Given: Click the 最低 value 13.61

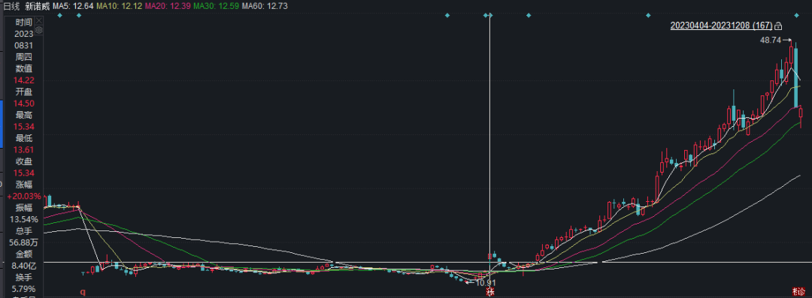Looking at the screenshot, I should coord(24,149).
